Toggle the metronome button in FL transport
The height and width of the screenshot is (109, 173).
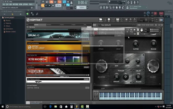pyautogui.click(x=43, y=2)
